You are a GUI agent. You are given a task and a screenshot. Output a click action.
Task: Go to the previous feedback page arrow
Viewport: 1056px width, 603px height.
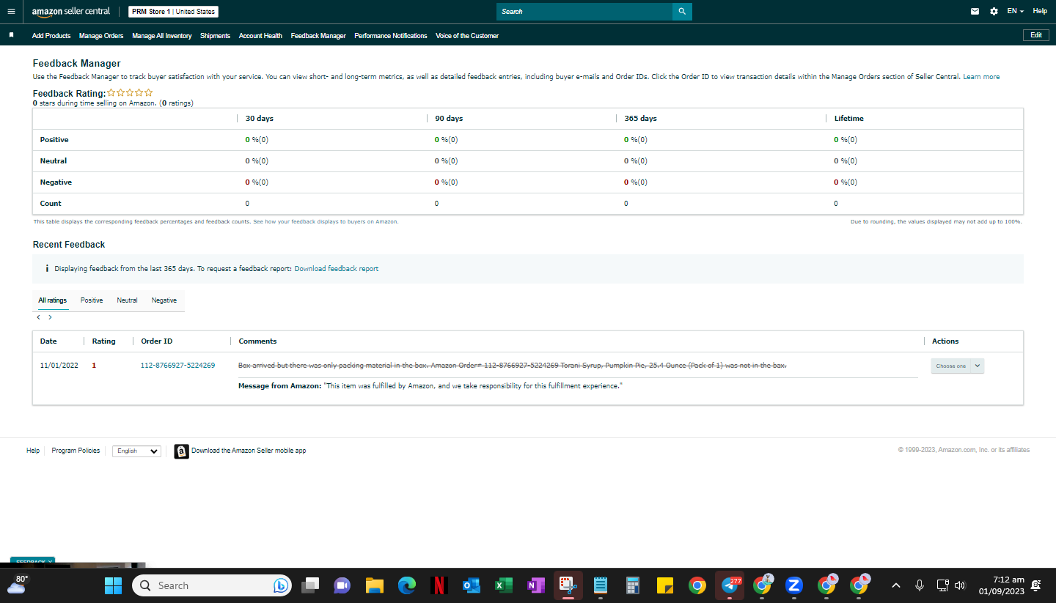38,317
